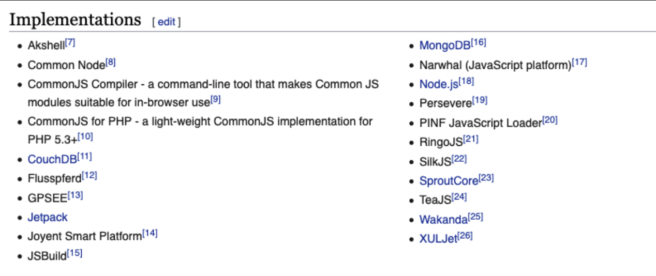Screen dimensions: 656x276
Task: Open the MongoDB link
Action: 445,45
